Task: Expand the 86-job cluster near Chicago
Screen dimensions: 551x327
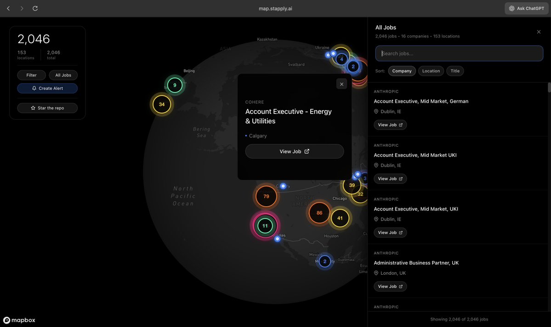Action: point(319,212)
